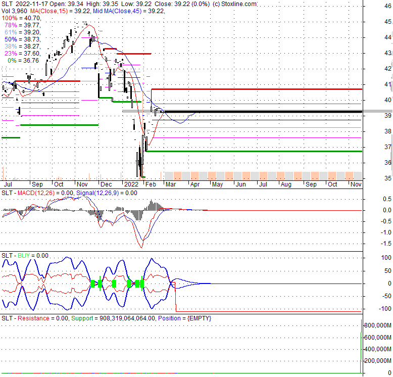Viewport: 393px width, 377px height.
Task: Click the 'Vol 3,960' volume label
Action: [14, 11]
